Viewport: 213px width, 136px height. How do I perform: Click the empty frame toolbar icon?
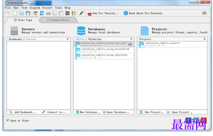click(x=61, y=13)
